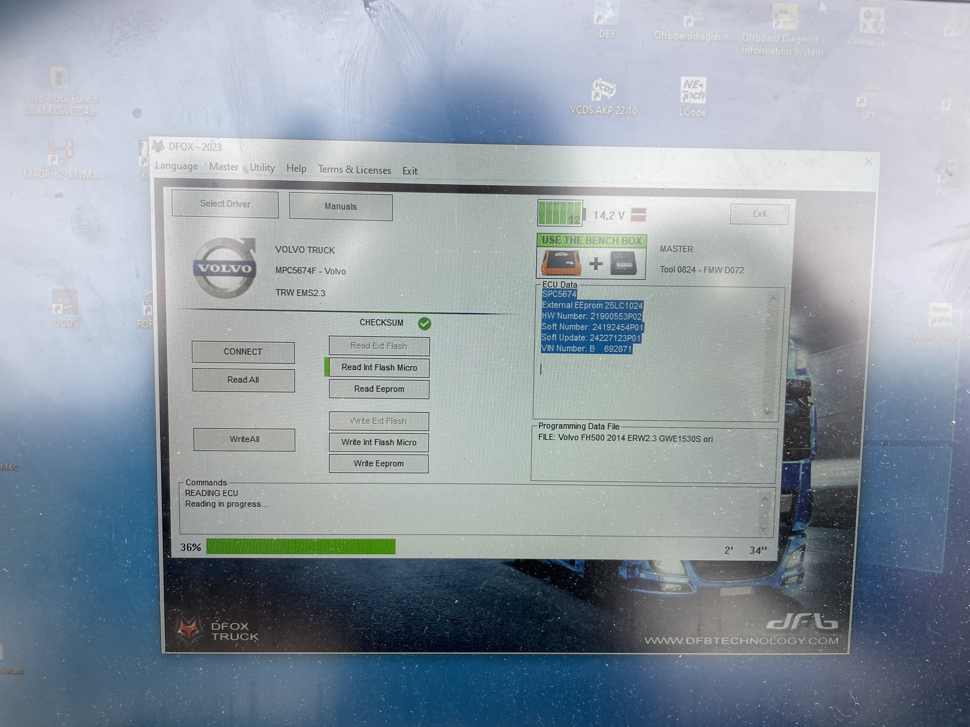Screen dimensions: 970x727
Task: Click Write Int Flash Micro button
Action: coord(378,442)
